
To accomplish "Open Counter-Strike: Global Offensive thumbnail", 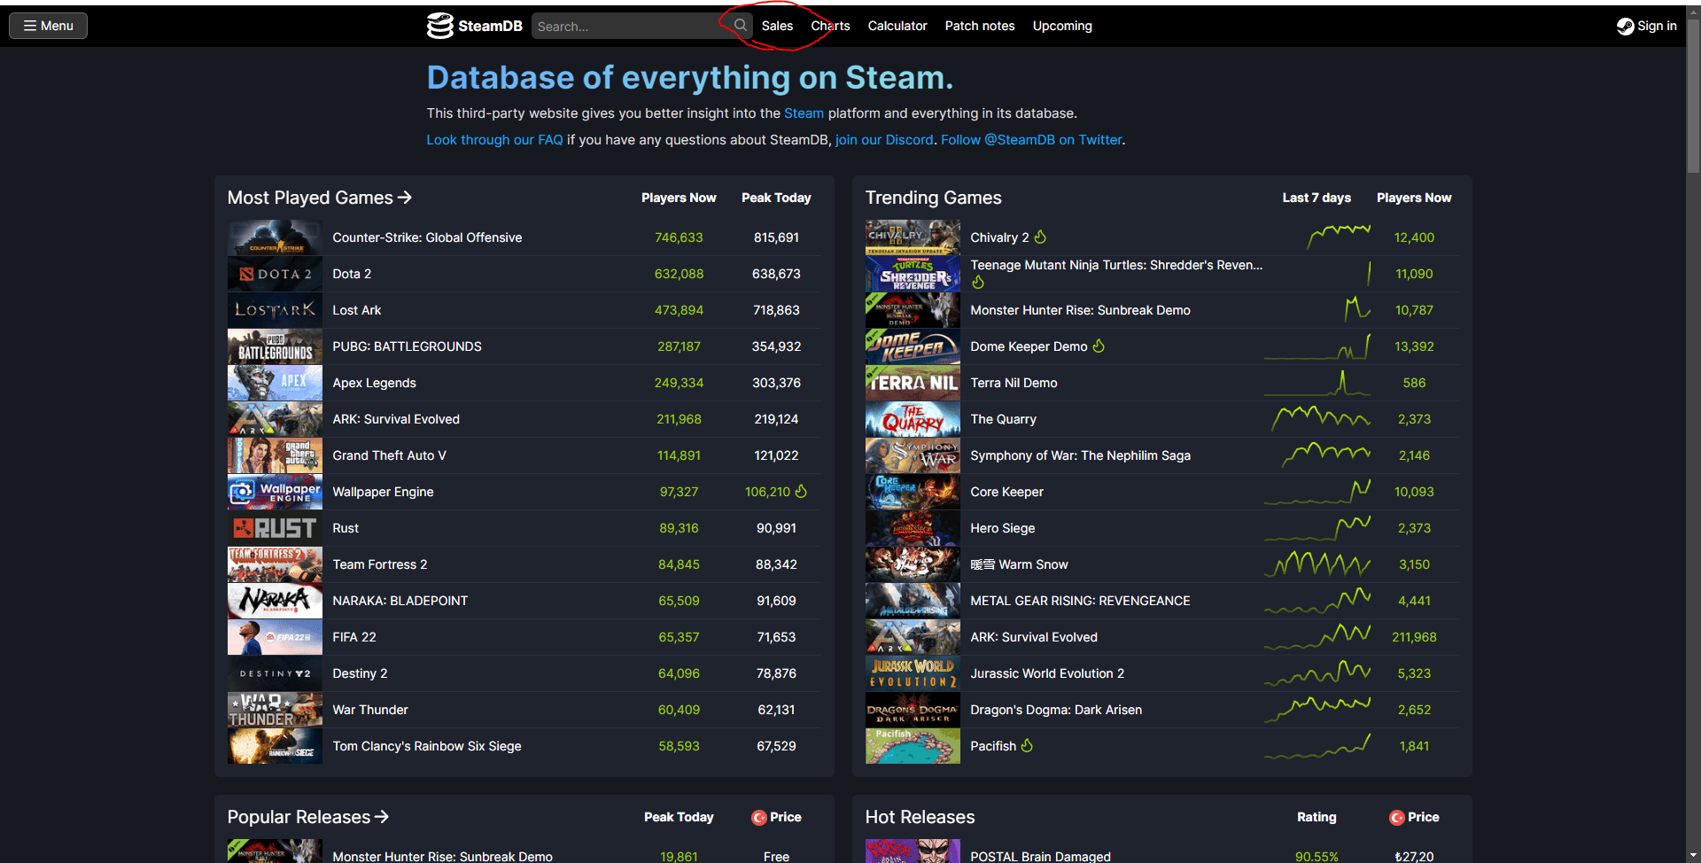I will 275,237.
